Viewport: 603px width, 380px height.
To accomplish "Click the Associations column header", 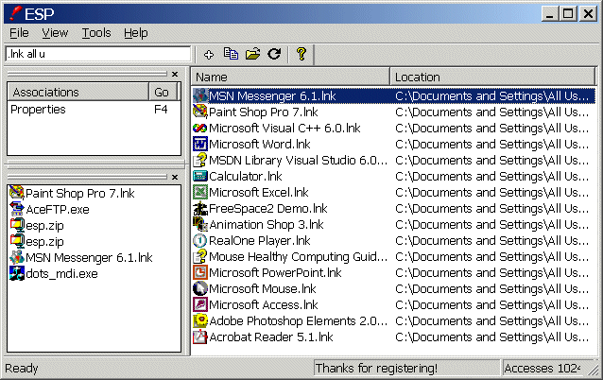I will click(x=78, y=93).
